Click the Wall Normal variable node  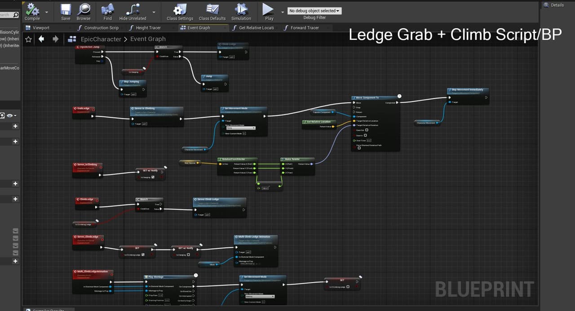pyautogui.click(x=190, y=163)
